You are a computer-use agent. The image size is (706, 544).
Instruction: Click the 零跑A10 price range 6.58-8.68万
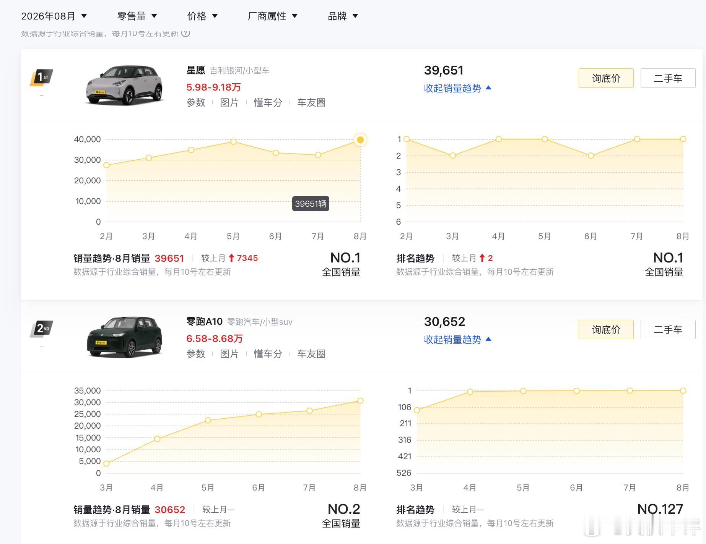point(215,338)
